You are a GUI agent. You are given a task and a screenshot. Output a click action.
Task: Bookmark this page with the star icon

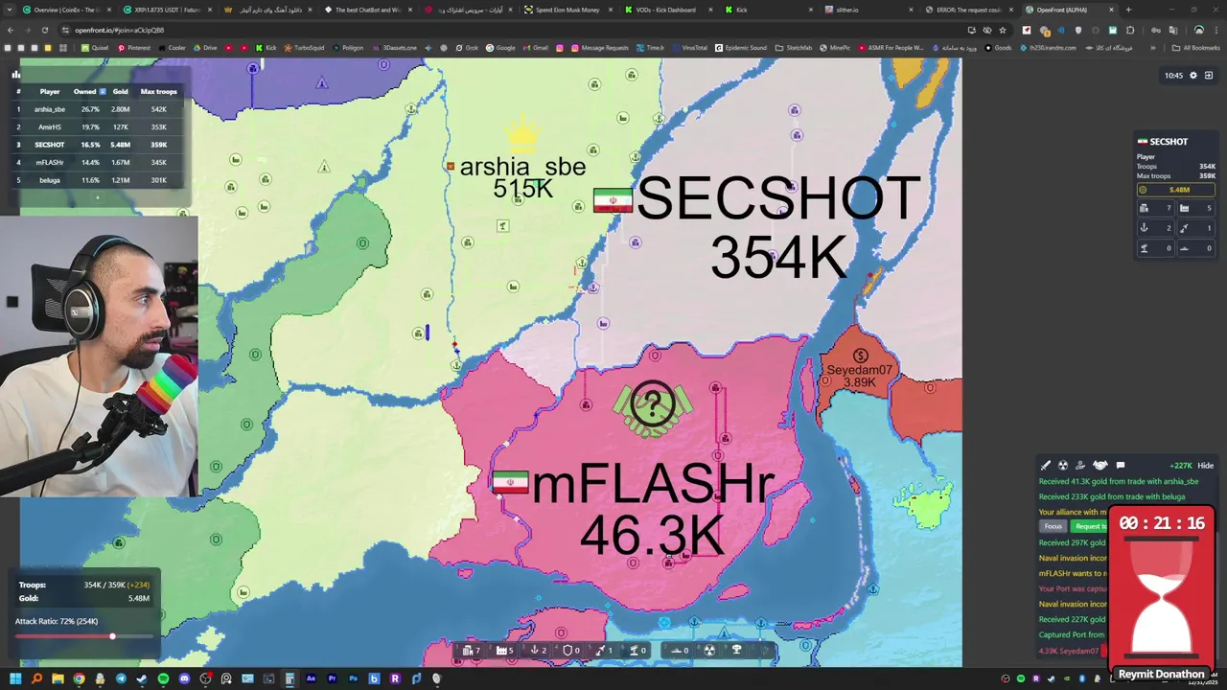click(x=1003, y=30)
